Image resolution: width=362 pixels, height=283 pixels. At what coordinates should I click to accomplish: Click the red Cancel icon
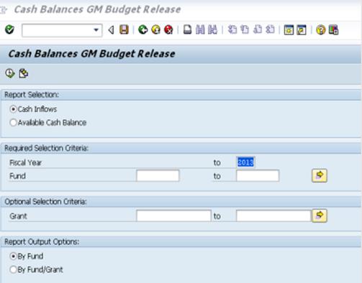[x=168, y=30]
